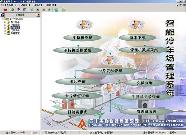Click the 费率下载 button

(137, 38)
